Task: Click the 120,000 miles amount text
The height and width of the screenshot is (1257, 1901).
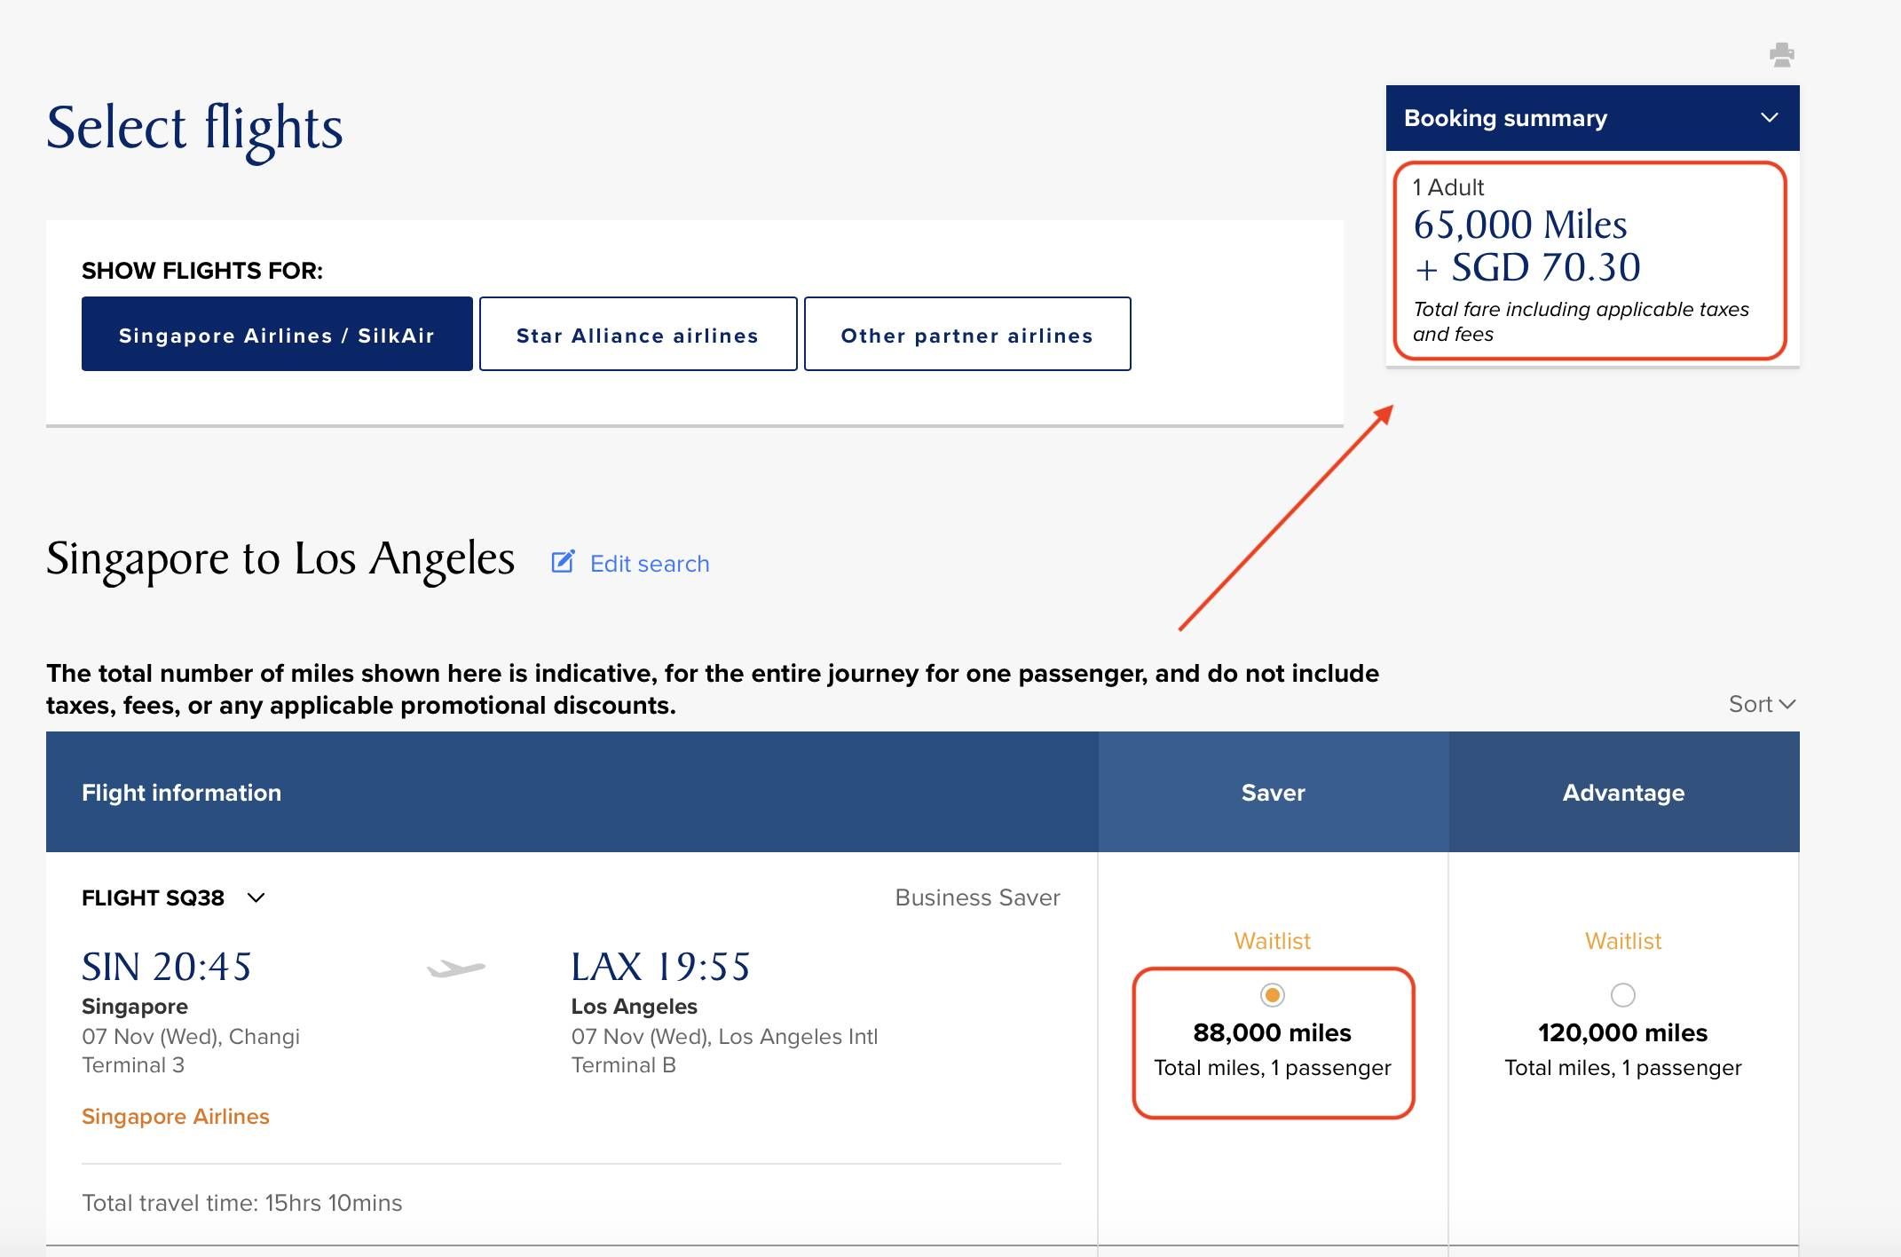Action: pos(1622,1032)
